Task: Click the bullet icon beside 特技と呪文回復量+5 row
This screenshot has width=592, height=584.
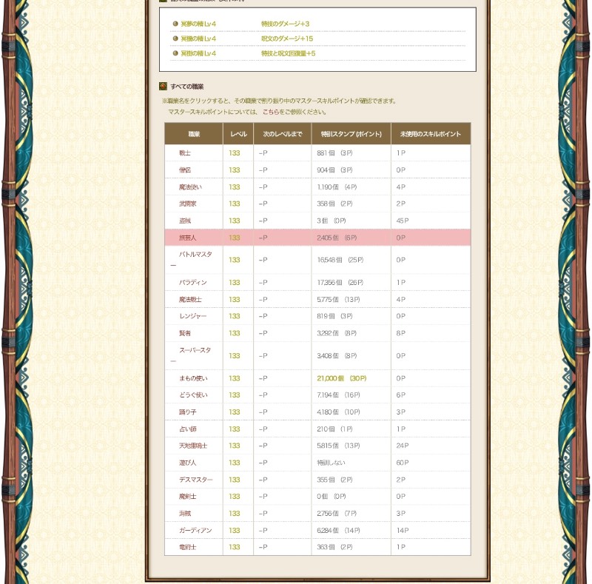Action: click(x=175, y=53)
